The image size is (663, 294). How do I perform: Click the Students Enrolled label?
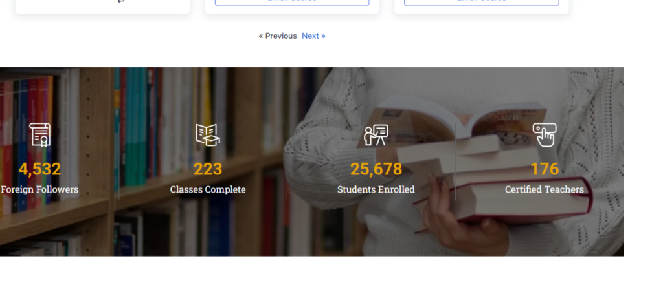tap(376, 189)
